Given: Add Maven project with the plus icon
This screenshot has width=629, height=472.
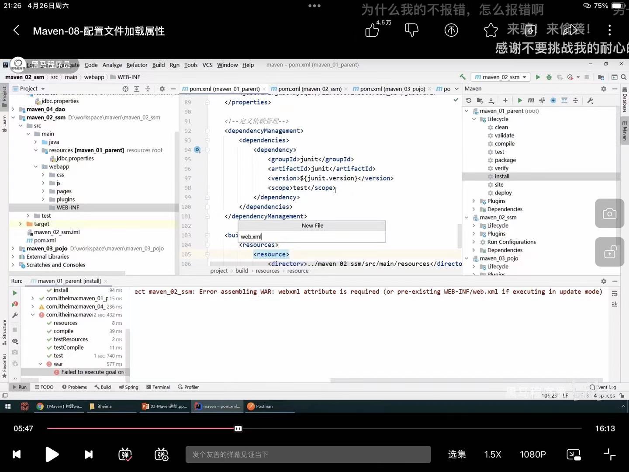Looking at the screenshot, I should (x=505, y=101).
